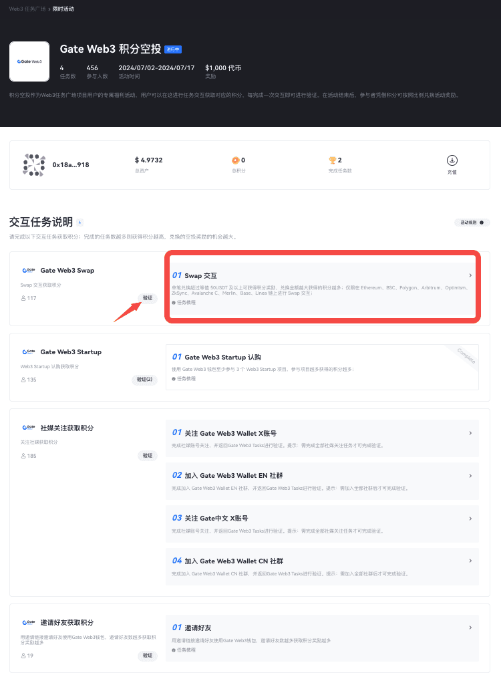501x683 pixels.
Task: Open 任务教程 link under Startup 认购
Action: [x=184, y=379]
